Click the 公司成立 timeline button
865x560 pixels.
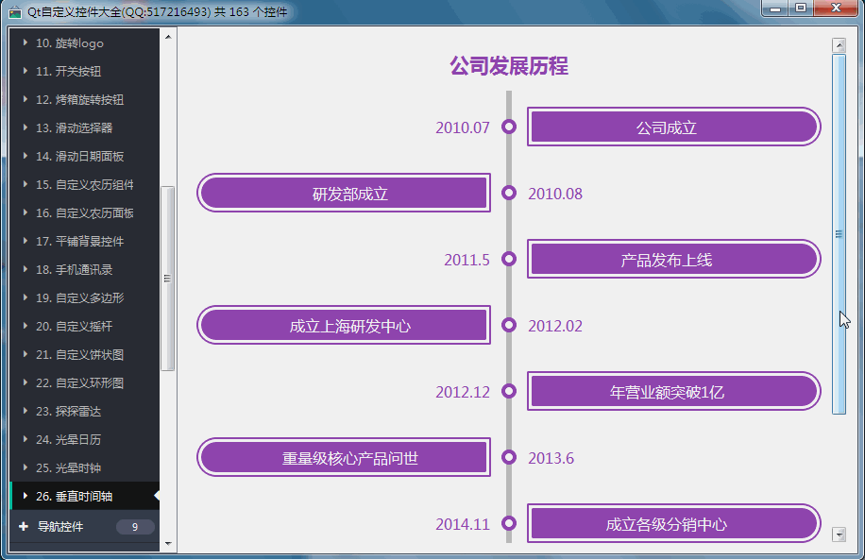pyautogui.click(x=673, y=127)
